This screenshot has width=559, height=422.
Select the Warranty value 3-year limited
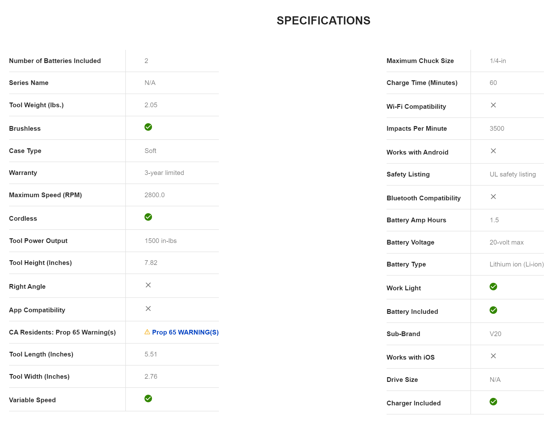pos(164,173)
